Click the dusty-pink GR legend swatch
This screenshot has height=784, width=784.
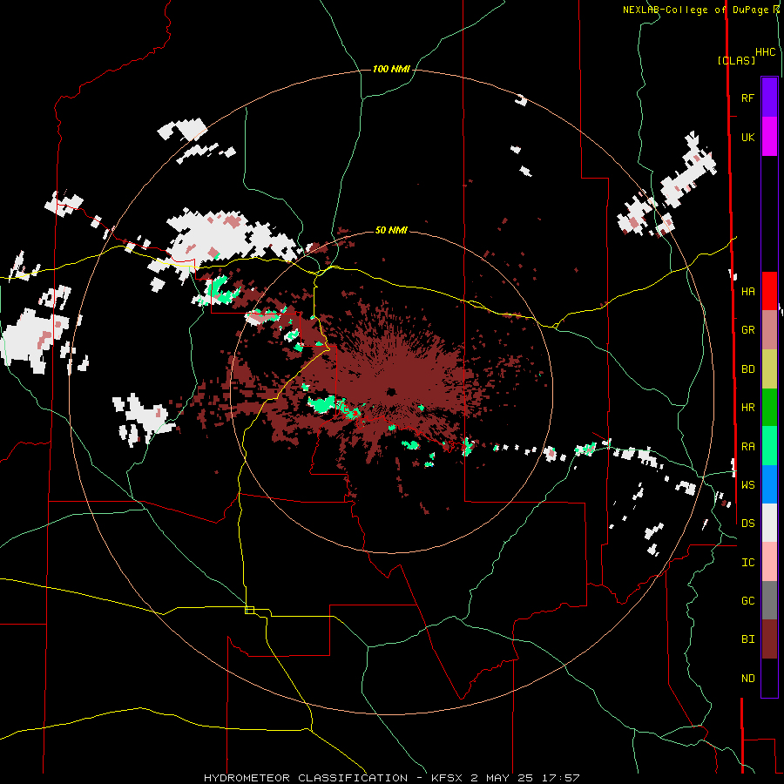pyautogui.click(x=769, y=330)
